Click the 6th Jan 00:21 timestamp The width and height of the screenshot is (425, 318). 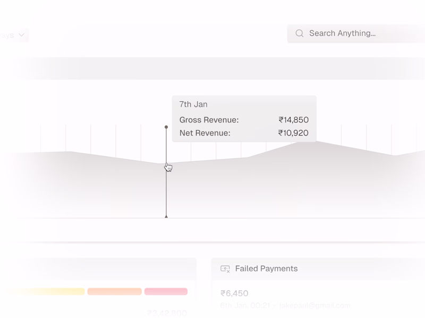(x=244, y=305)
